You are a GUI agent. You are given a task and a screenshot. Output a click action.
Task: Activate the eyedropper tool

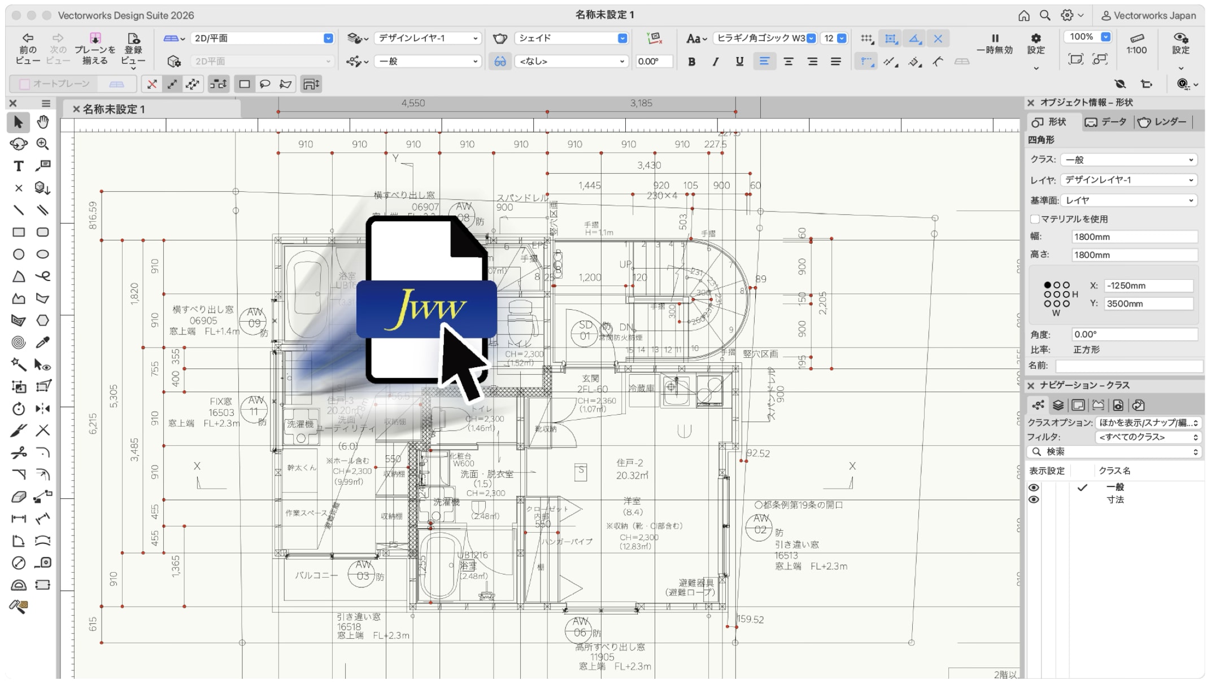[x=42, y=342]
